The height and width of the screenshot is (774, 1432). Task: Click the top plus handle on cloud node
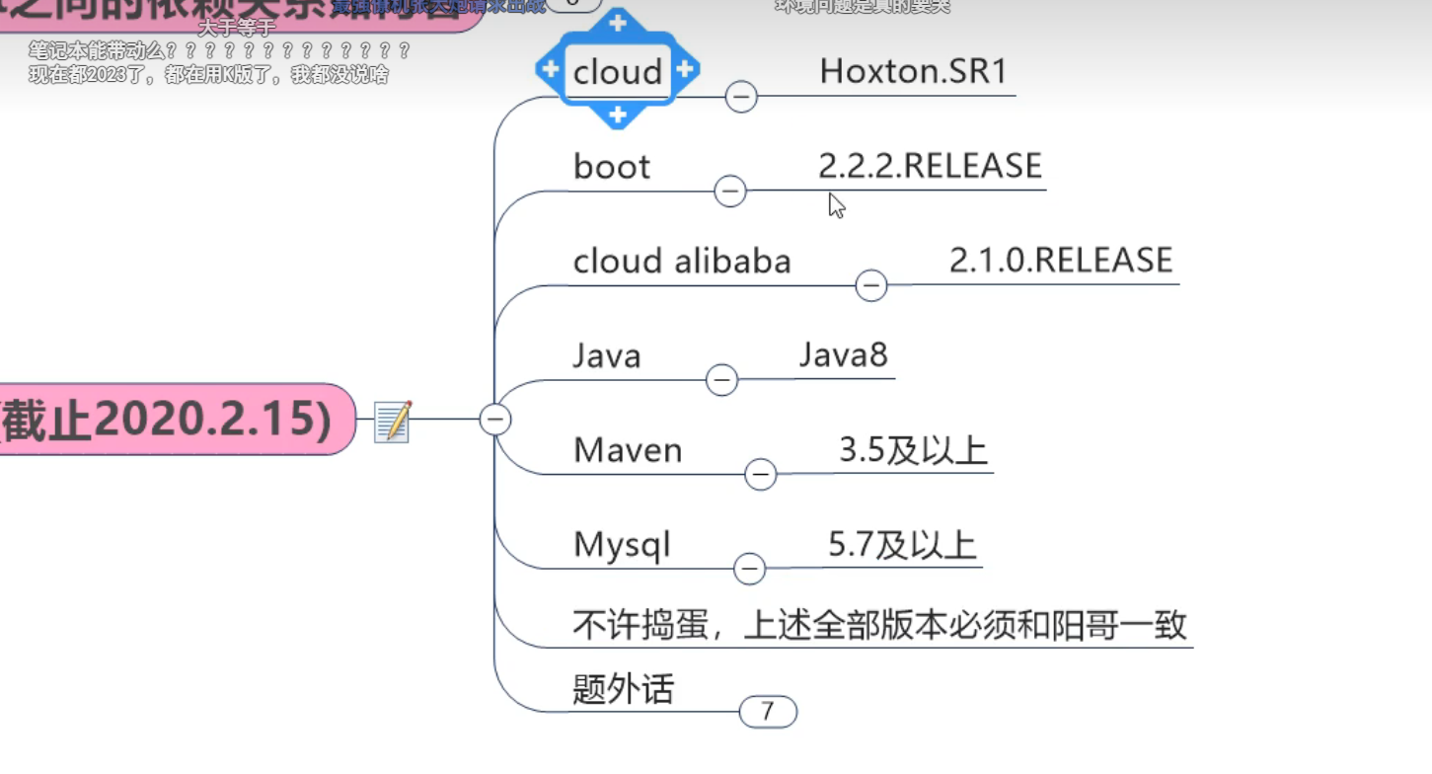(x=618, y=24)
